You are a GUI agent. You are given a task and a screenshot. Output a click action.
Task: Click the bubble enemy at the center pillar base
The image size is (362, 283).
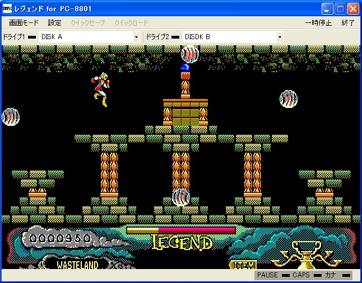(181, 197)
